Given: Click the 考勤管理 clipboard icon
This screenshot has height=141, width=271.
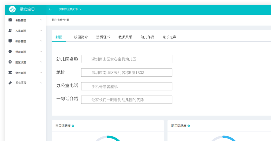Looking at the screenshot, I should coord(10,20).
